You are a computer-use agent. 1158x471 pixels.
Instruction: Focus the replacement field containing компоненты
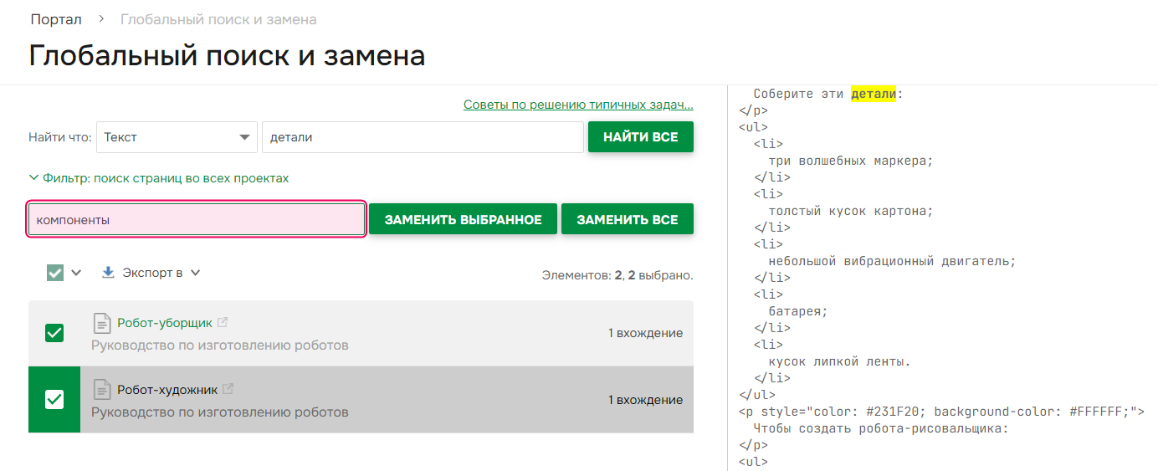(197, 220)
